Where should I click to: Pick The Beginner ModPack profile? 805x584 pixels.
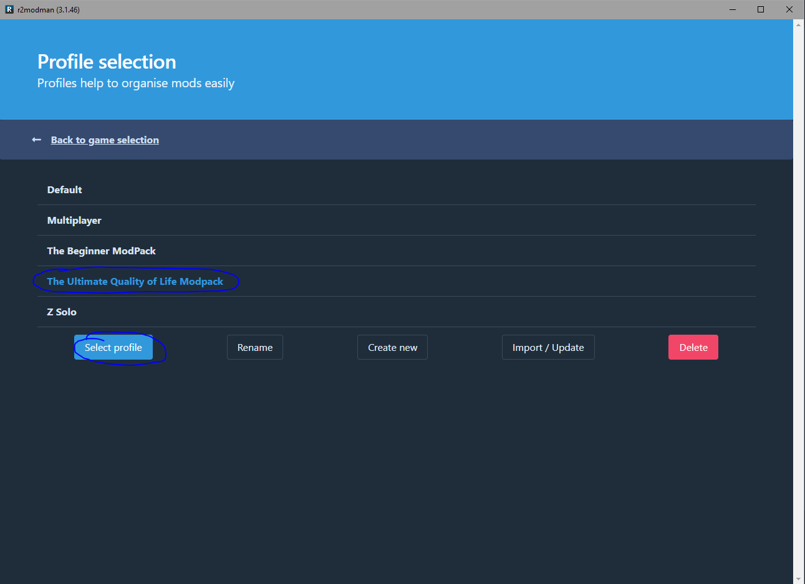point(397,251)
